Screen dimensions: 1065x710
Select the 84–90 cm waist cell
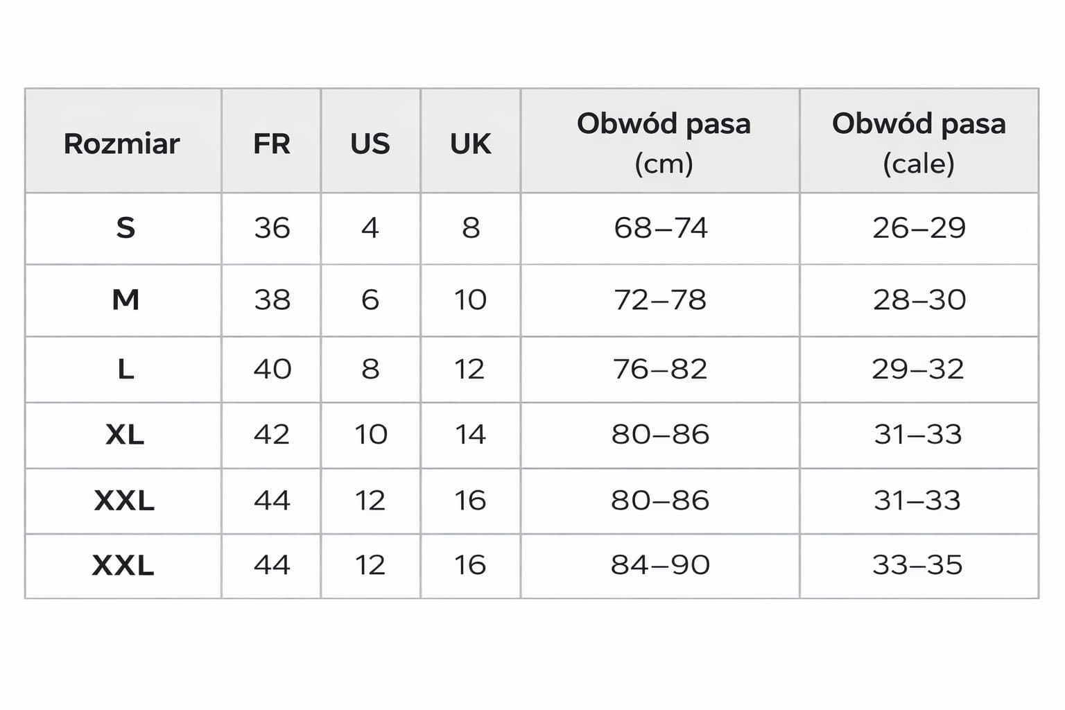tap(660, 565)
